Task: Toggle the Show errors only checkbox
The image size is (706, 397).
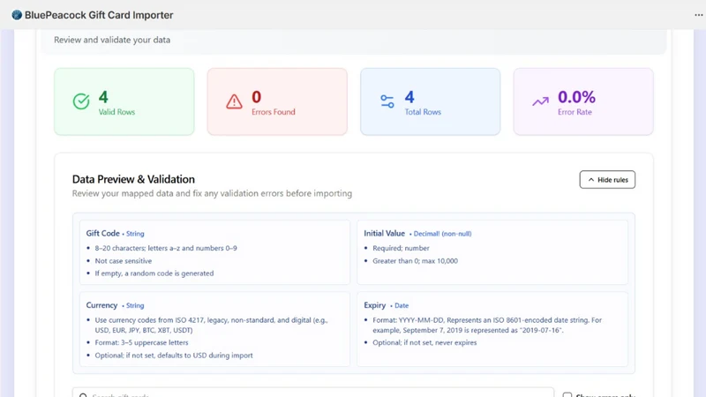Action: pyautogui.click(x=567, y=394)
